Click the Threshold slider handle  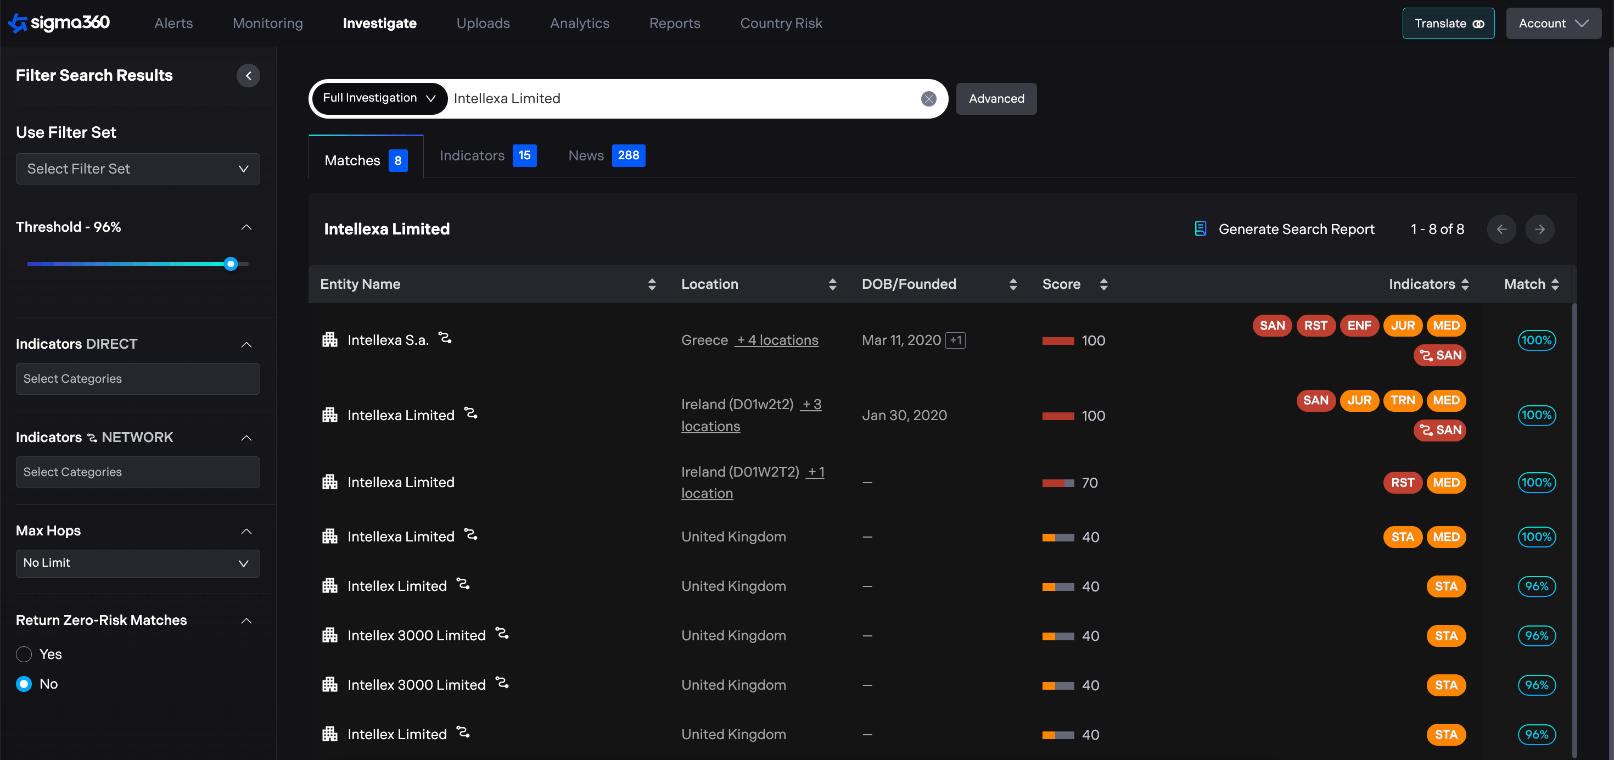coord(231,264)
